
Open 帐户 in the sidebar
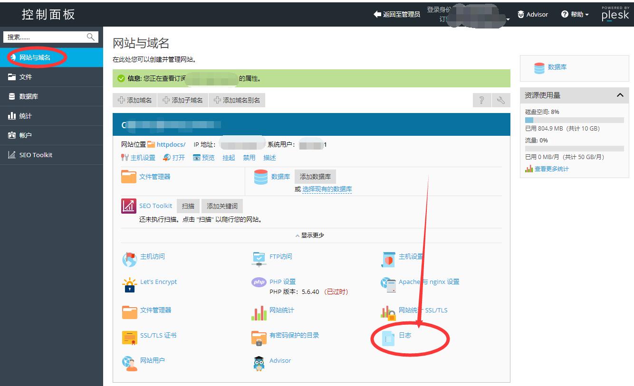click(x=51, y=135)
